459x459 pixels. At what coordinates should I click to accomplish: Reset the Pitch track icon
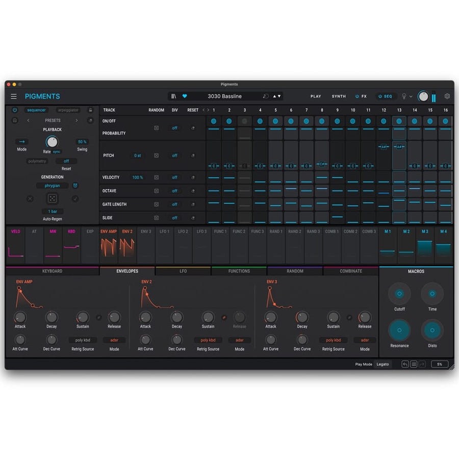193,156
